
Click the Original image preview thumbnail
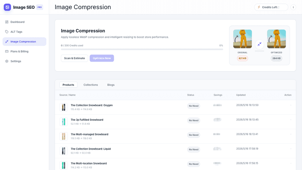(243, 39)
